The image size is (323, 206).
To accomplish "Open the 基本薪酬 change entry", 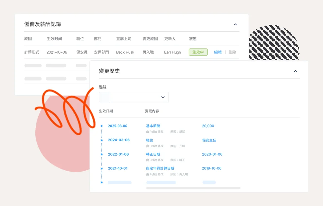I will pos(153,126).
